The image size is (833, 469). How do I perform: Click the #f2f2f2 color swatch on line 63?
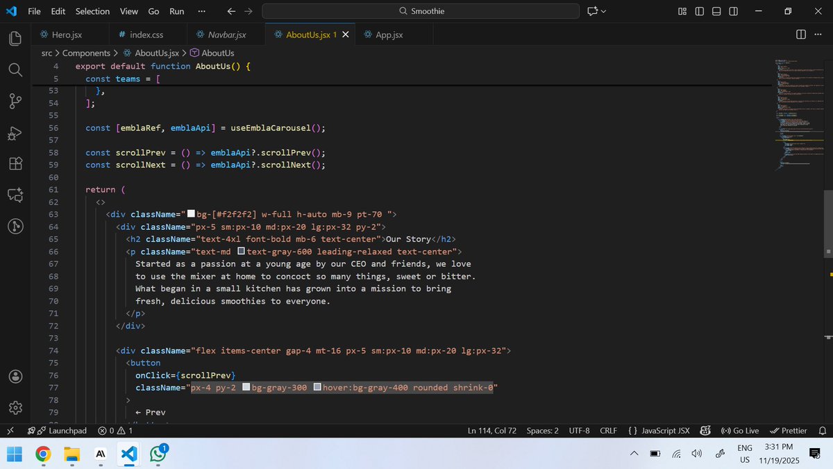(x=192, y=214)
